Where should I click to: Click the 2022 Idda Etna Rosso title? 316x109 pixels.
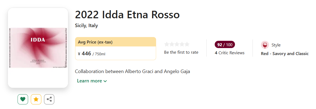pos(127,14)
